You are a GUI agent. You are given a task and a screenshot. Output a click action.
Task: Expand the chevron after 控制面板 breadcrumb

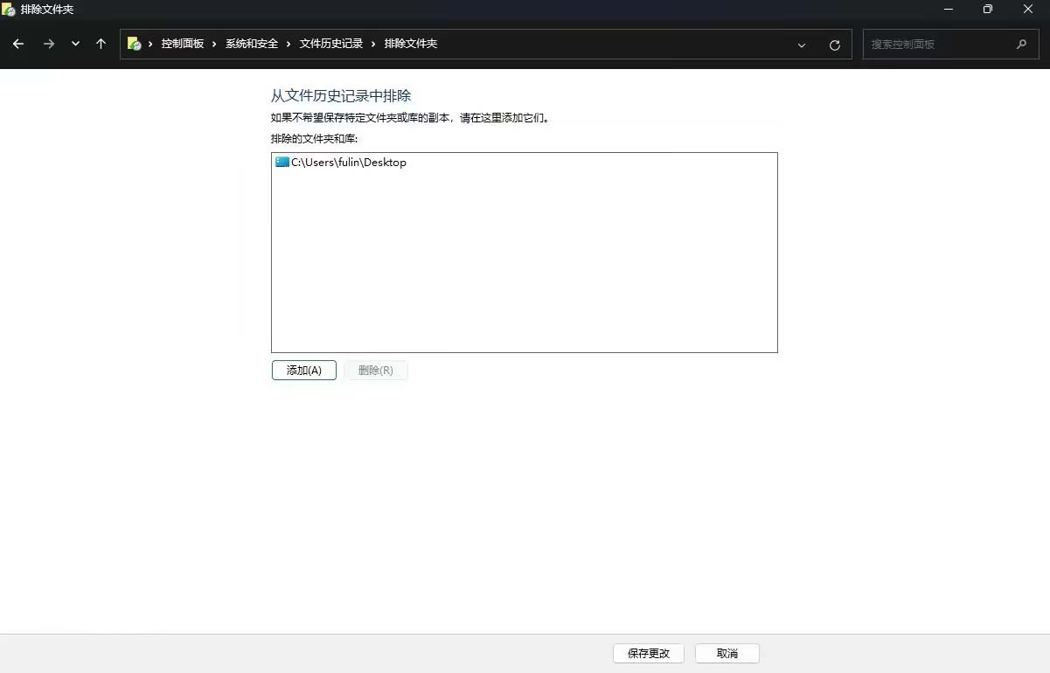click(x=214, y=44)
